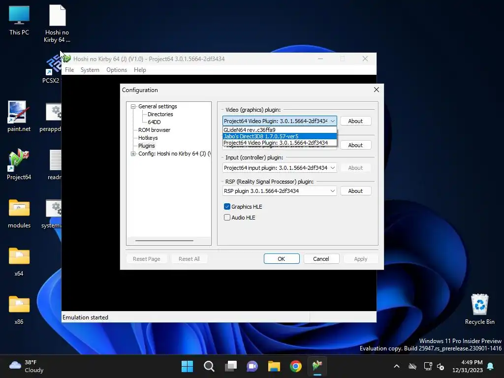Cancel the Configuration dialog
The height and width of the screenshot is (378, 504).
321,259
